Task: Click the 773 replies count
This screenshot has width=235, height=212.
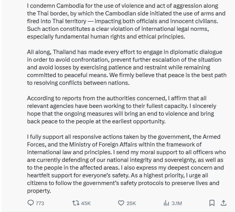Action: 40,204
